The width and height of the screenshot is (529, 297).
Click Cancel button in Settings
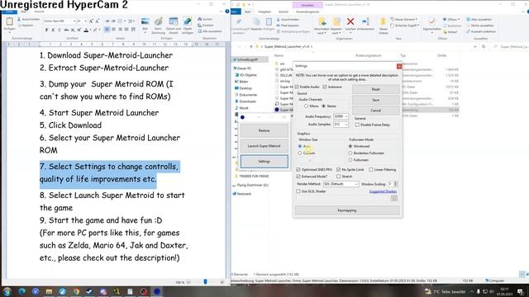(x=375, y=111)
